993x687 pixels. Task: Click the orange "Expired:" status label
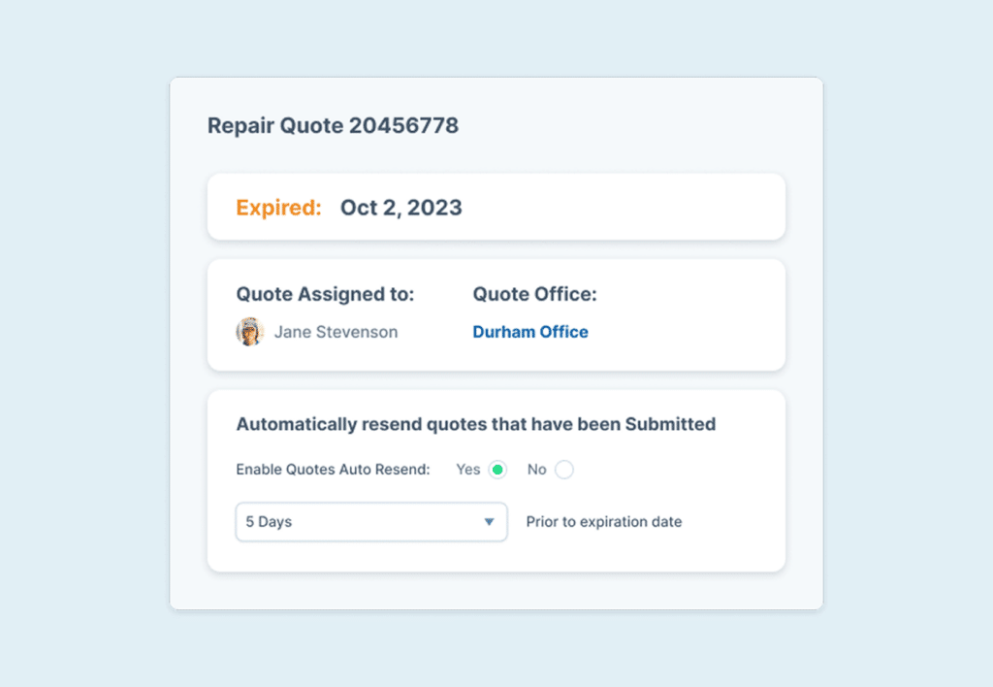pos(278,208)
